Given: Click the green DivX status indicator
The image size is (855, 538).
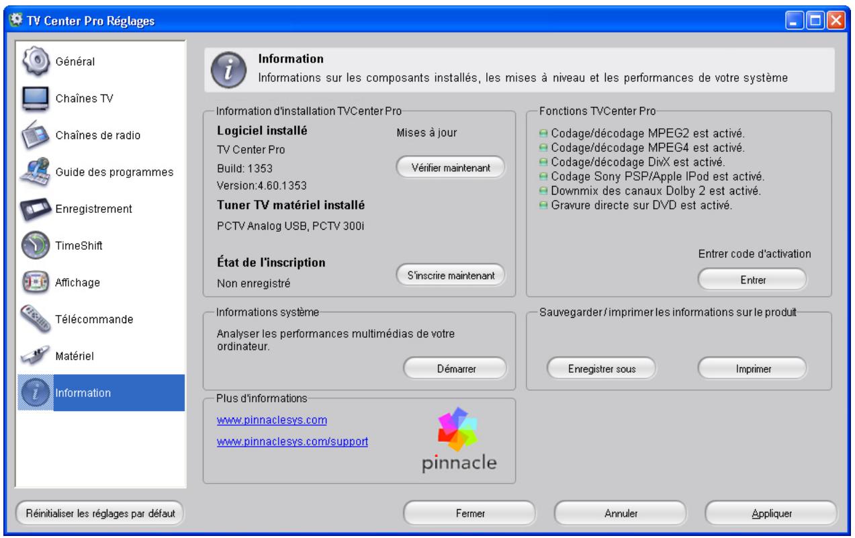Looking at the screenshot, I should pyautogui.click(x=544, y=162).
